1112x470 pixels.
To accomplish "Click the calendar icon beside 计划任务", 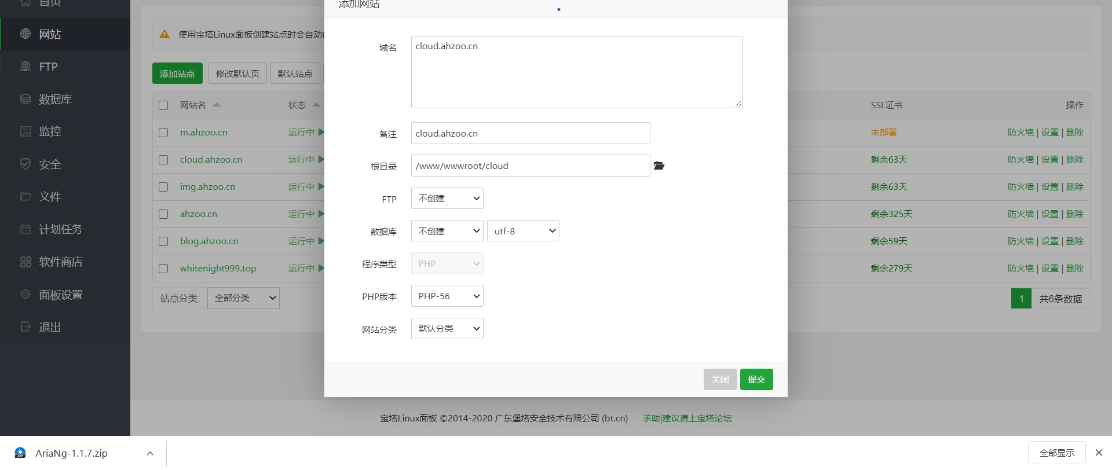I will click(25, 229).
